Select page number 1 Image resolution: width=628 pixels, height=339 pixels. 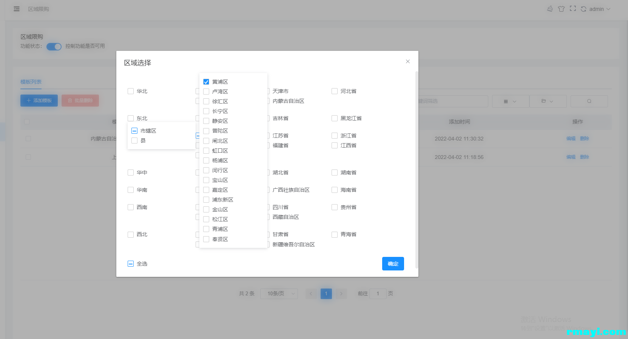[326, 293]
